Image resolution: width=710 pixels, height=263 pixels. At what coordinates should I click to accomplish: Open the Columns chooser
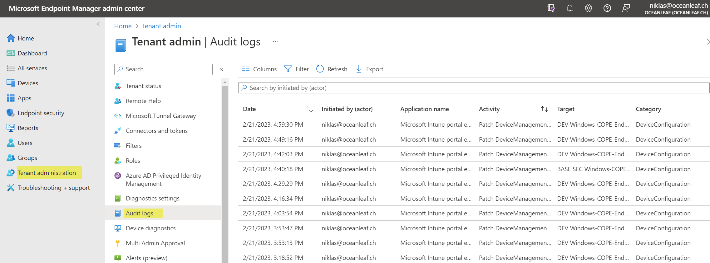pos(259,69)
